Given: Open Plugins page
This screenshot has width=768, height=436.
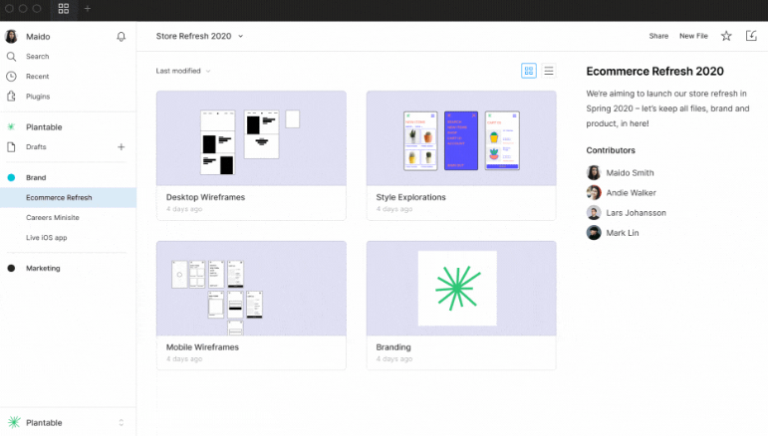Looking at the screenshot, I should 38,97.
